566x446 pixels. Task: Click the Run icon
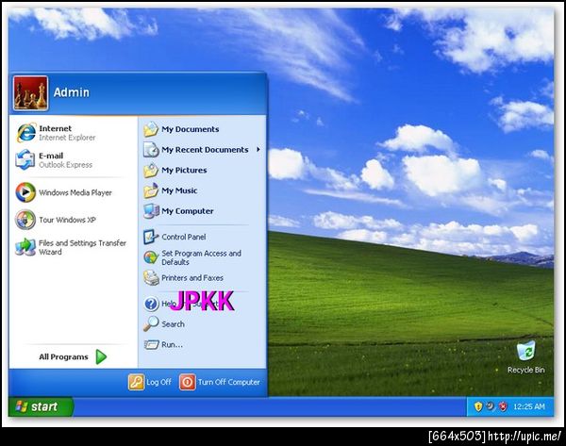point(151,344)
